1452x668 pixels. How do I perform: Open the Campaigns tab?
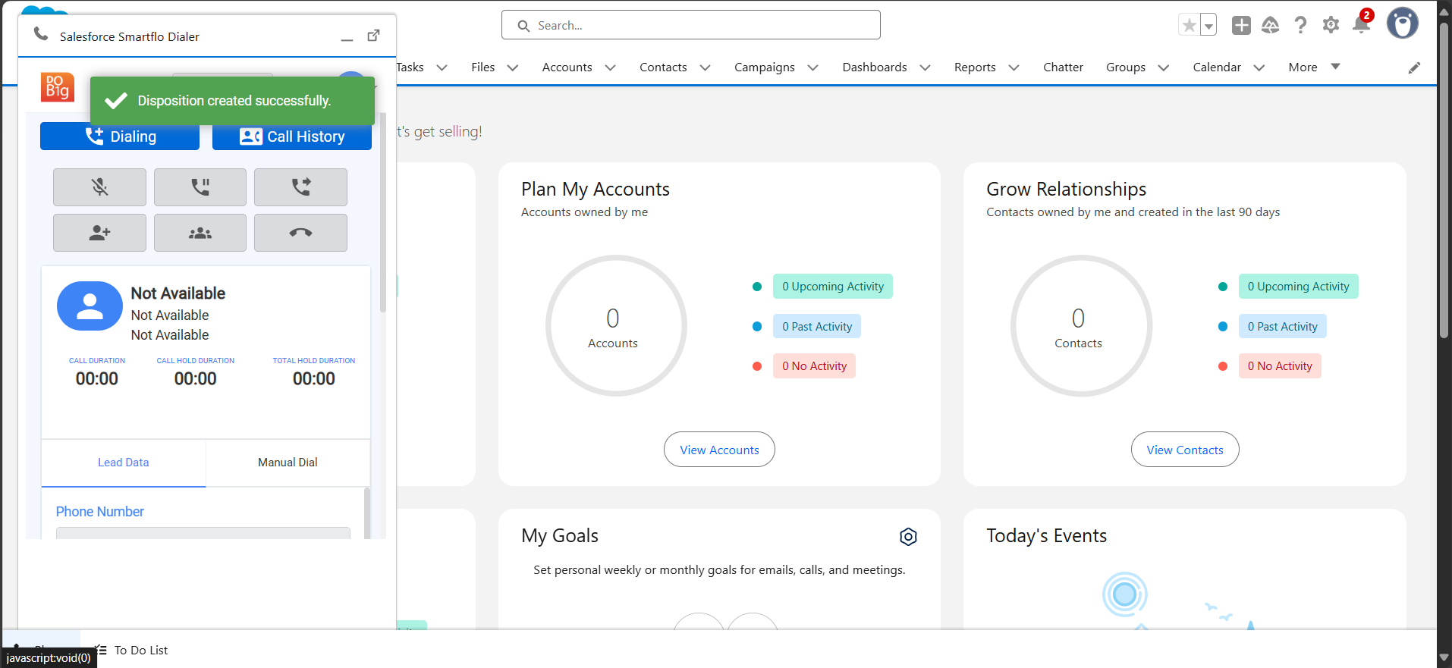[x=765, y=67]
